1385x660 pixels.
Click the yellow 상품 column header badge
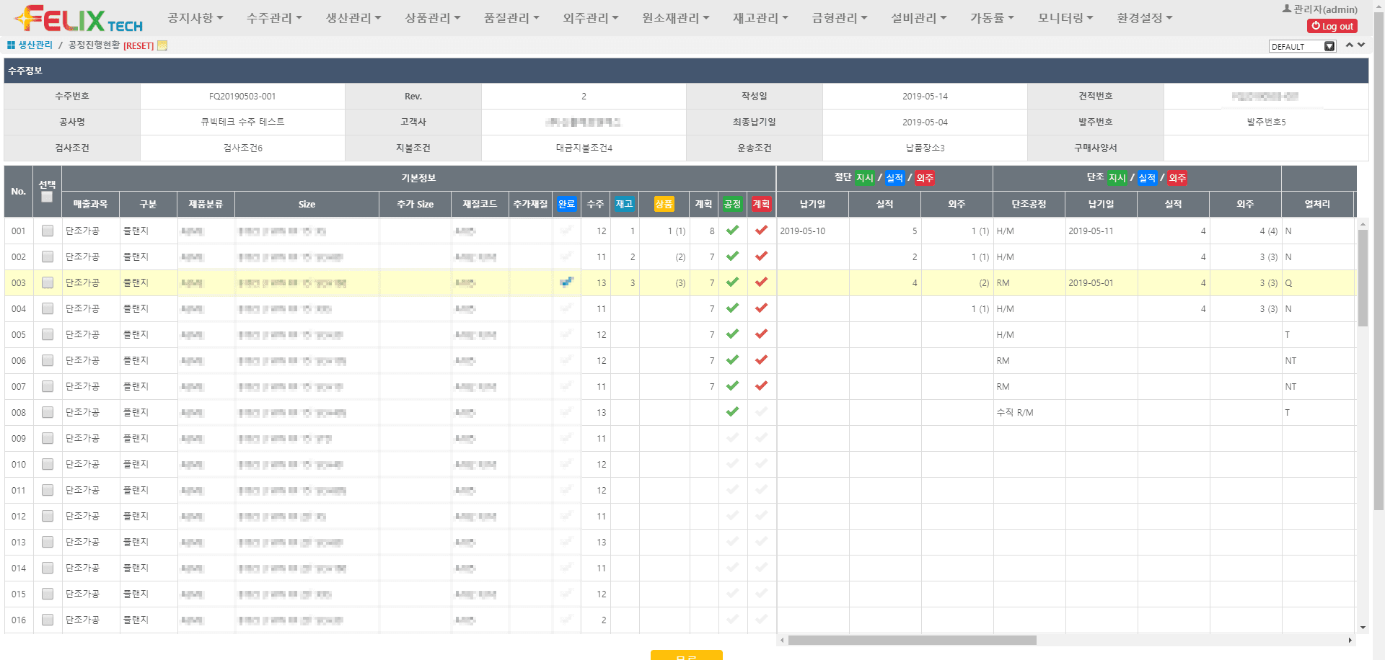664,204
